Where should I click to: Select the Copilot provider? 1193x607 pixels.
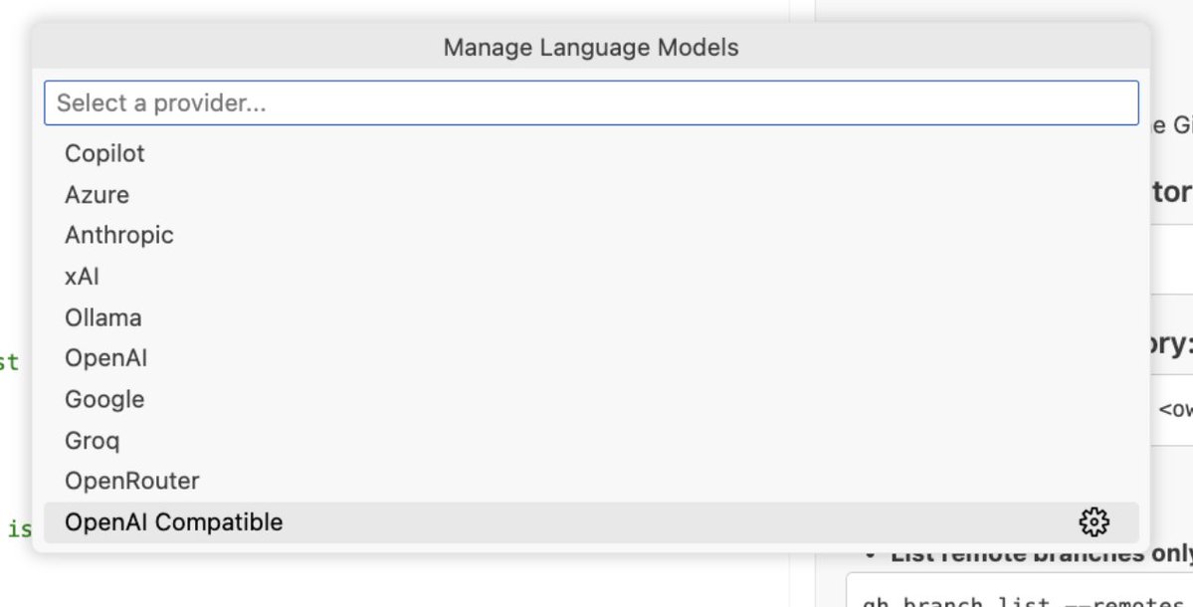(x=104, y=153)
